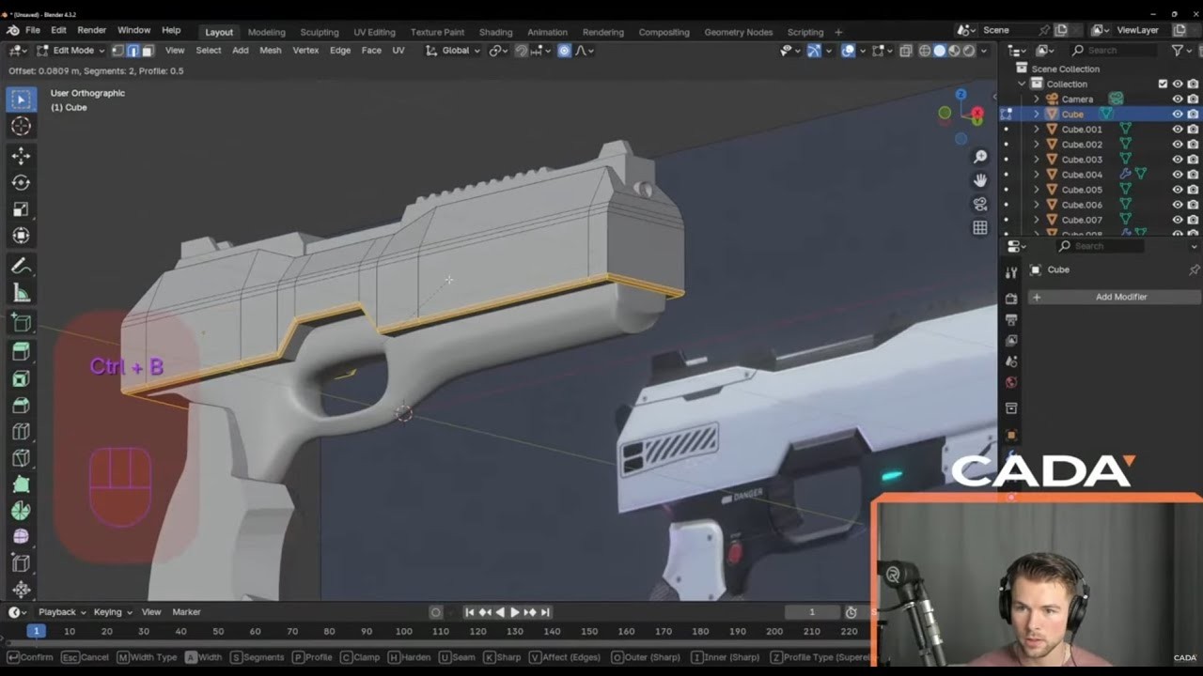Viewport: 1203px width, 676px height.
Task: Toggle snapping magnet
Action: (x=521, y=51)
